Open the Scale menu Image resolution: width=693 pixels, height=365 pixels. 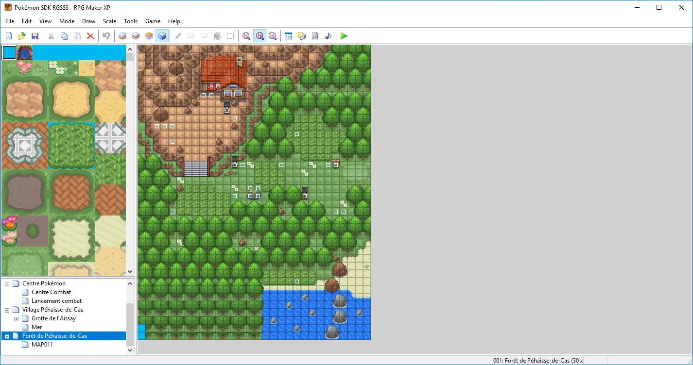pyautogui.click(x=109, y=21)
